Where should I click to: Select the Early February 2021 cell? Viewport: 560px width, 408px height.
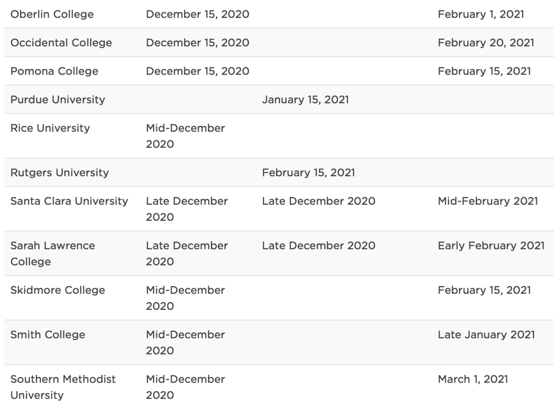click(x=491, y=246)
